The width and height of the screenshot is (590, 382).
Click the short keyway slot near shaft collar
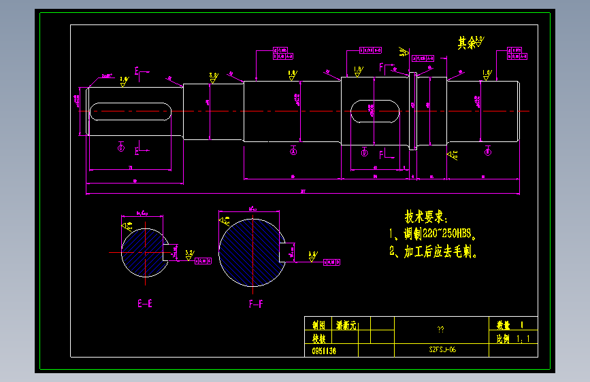[375, 111]
